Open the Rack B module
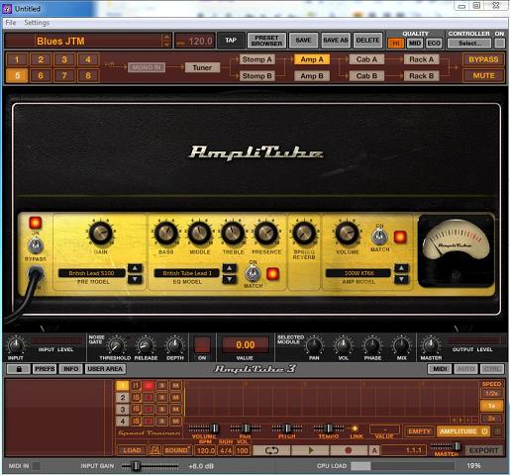Screen dimensions: 510x475 tap(421, 76)
